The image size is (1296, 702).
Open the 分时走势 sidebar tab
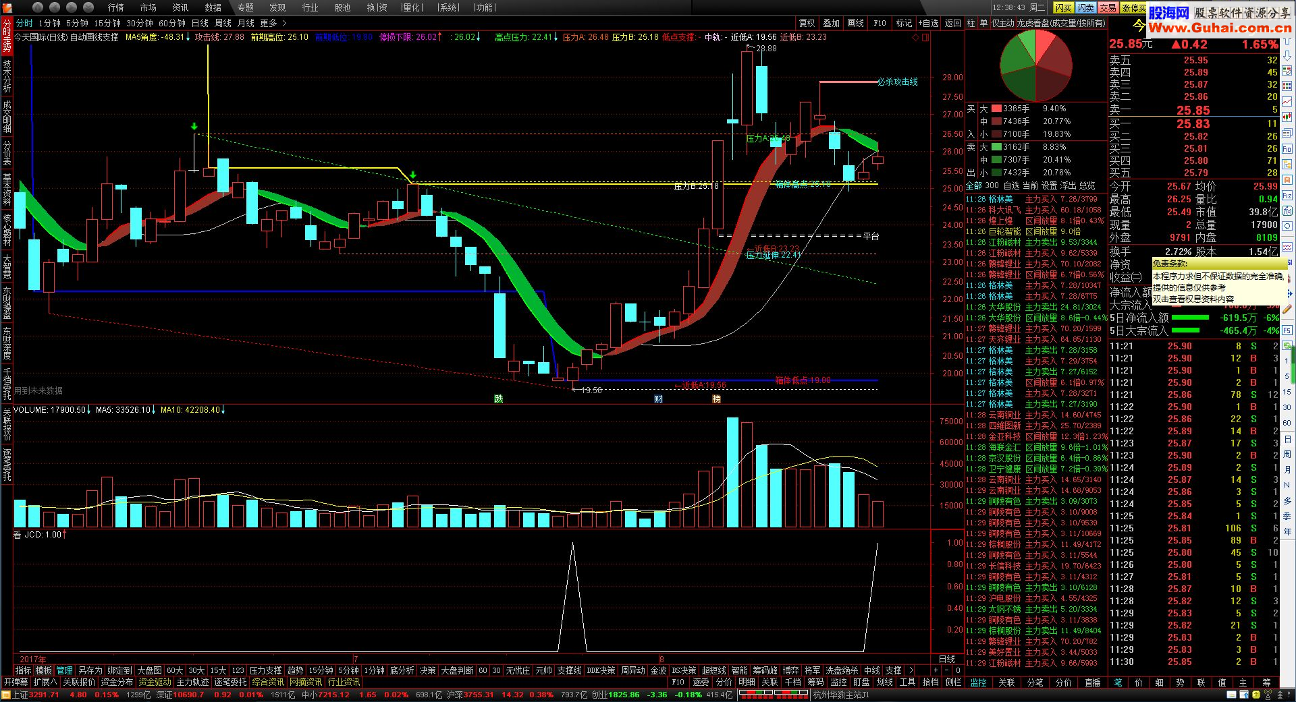pyautogui.click(x=7, y=36)
